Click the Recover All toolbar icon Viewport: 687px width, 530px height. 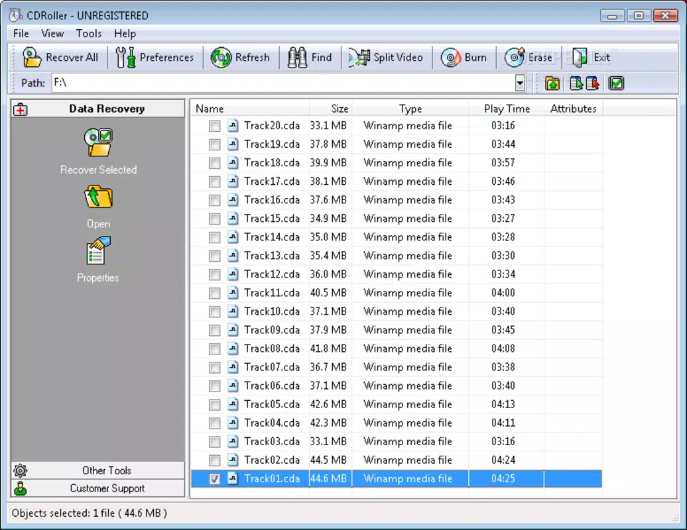[32, 58]
